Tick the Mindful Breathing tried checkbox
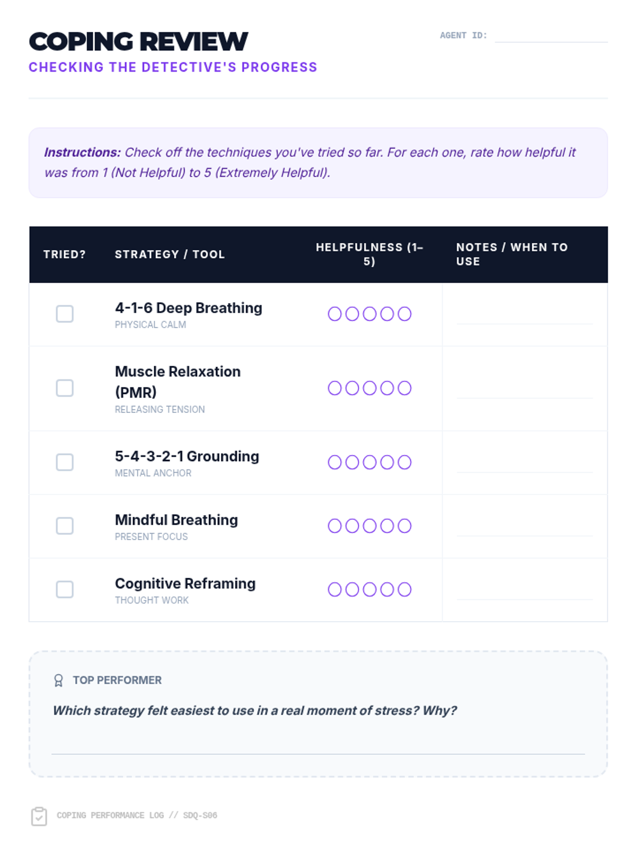 [x=65, y=526]
